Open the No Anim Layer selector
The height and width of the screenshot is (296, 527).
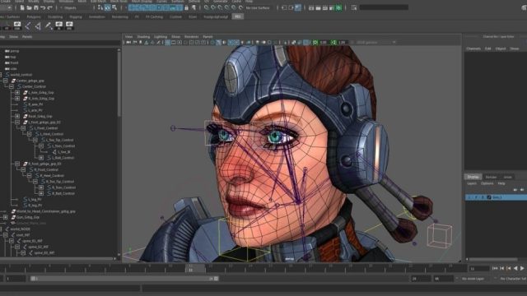(473, 279)
